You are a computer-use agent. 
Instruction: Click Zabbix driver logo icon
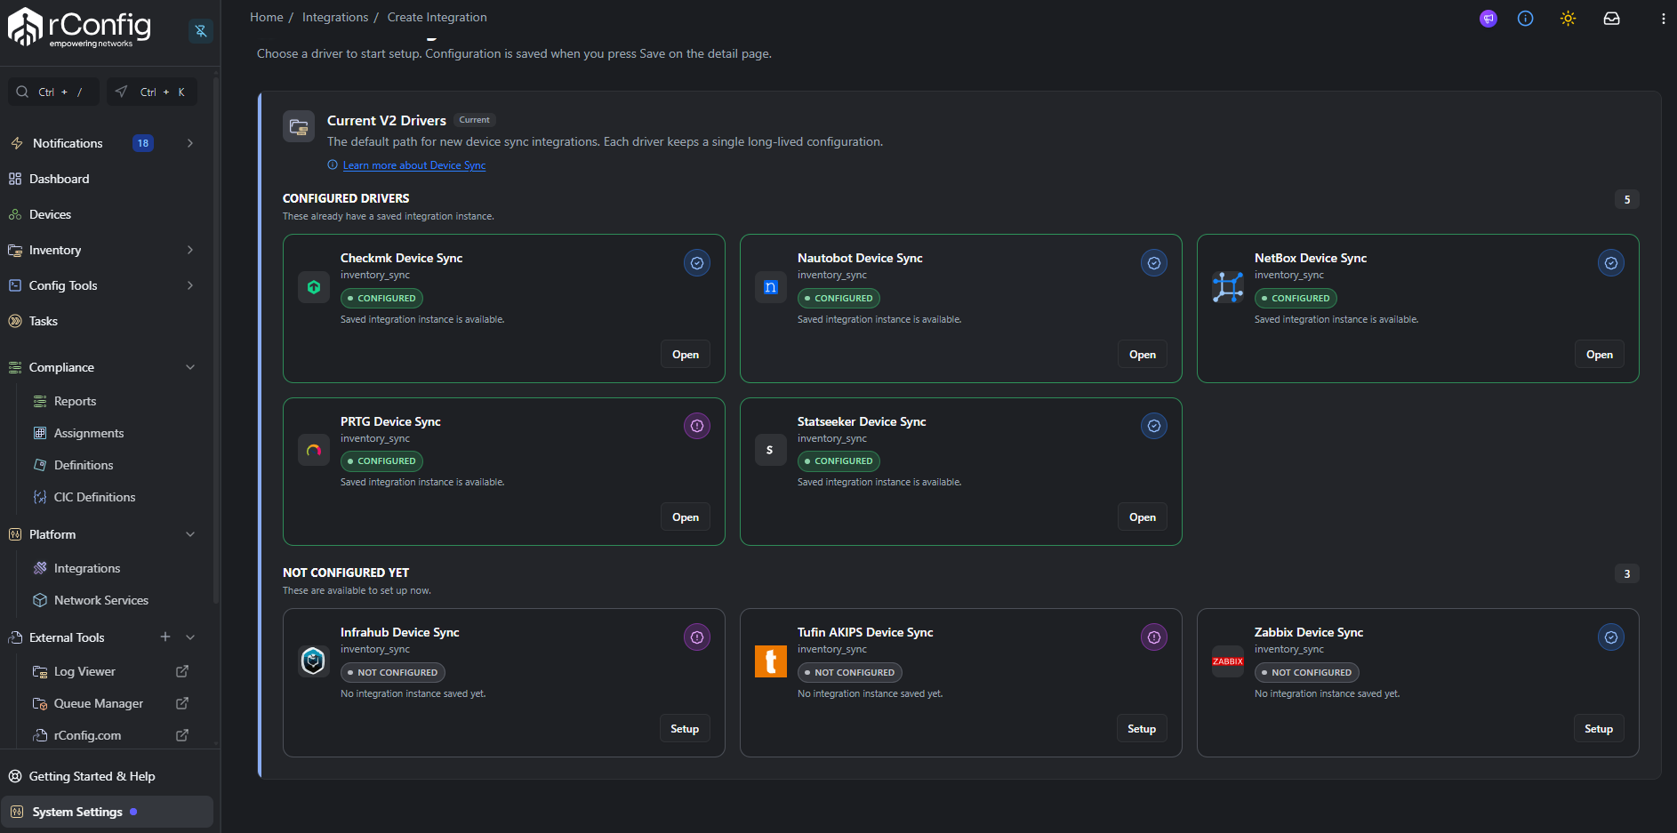pyautogui.click(x=1228, y=661)
